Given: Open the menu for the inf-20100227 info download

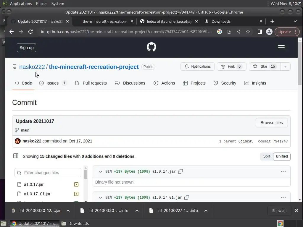Looking at the screenshot, I should pos(206,210).
